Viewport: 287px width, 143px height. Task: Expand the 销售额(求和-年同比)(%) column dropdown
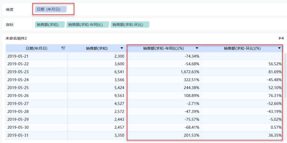pyautogui.click(x=197, y=48)
